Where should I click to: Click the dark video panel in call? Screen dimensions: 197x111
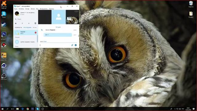pos(45,17)
